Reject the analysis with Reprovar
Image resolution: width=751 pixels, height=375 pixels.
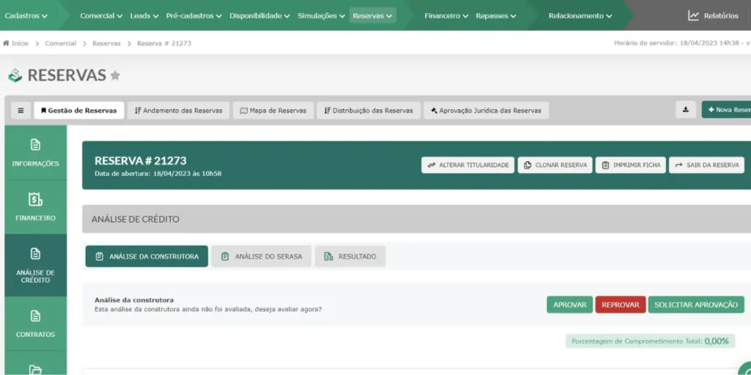[x=620, y=305]
